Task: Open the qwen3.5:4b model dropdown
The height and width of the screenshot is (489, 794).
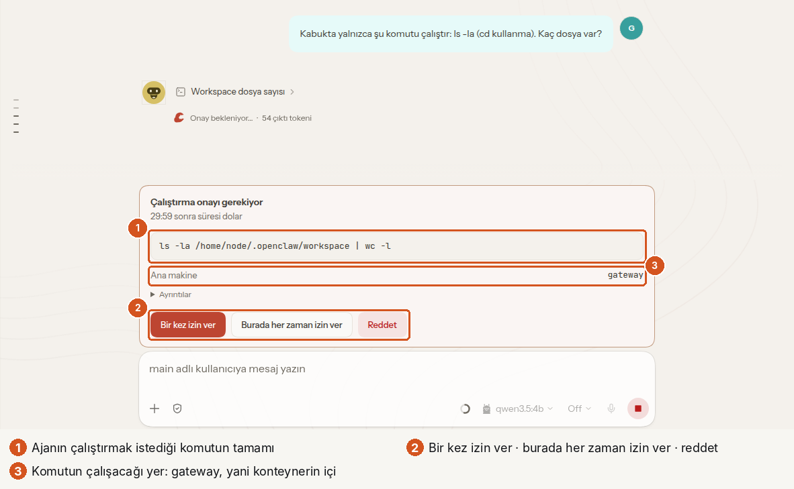Action: click(x=519, y=409)
